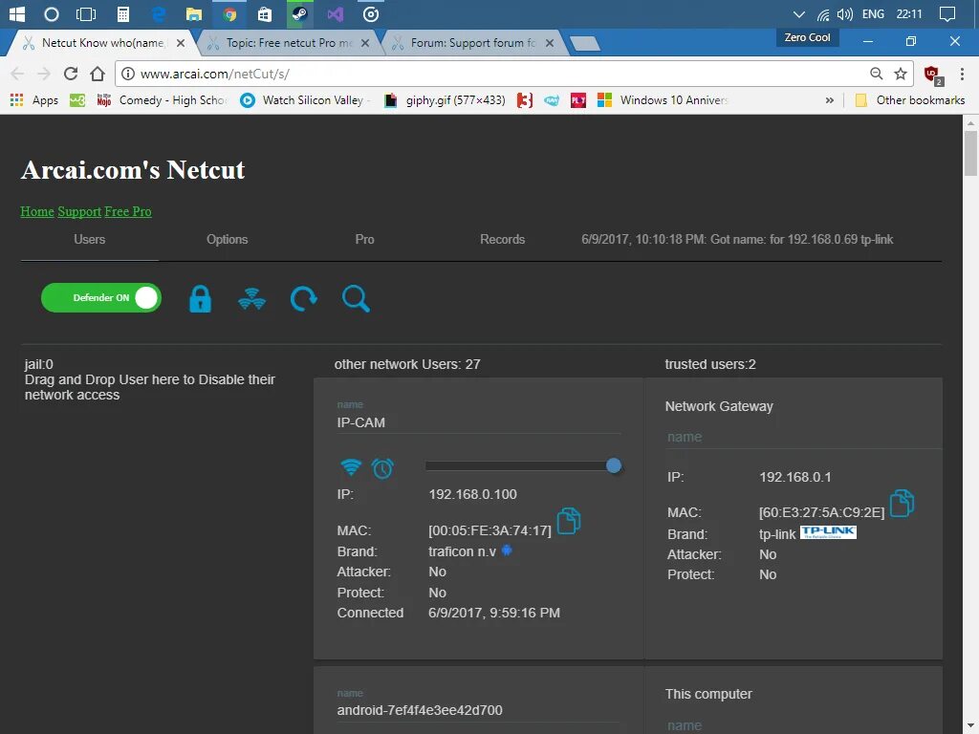This screenshot has height=734, width=979.
Task: Toggle the Defender ON switch
Action: point(101,298)
